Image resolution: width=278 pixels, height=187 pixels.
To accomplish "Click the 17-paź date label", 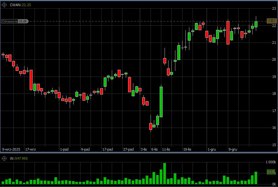I will (x=108, y=149).
